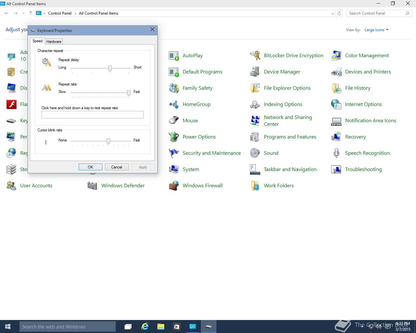This screenshot has width=416, height=333.
Task: Refresh the Control Panel view
Action: point(339,13)
